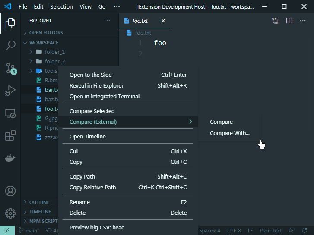Open Run and Debug view

tap(10, 91)
